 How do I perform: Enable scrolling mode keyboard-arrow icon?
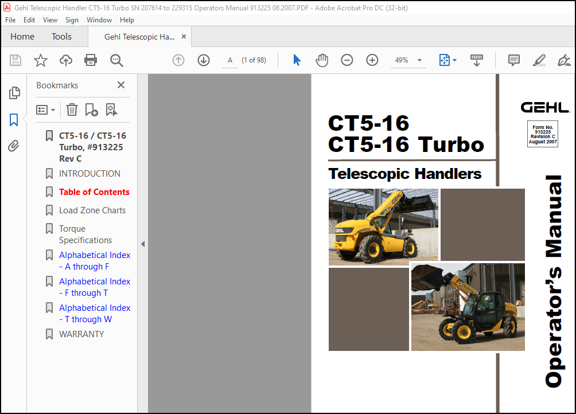point(476,60)
